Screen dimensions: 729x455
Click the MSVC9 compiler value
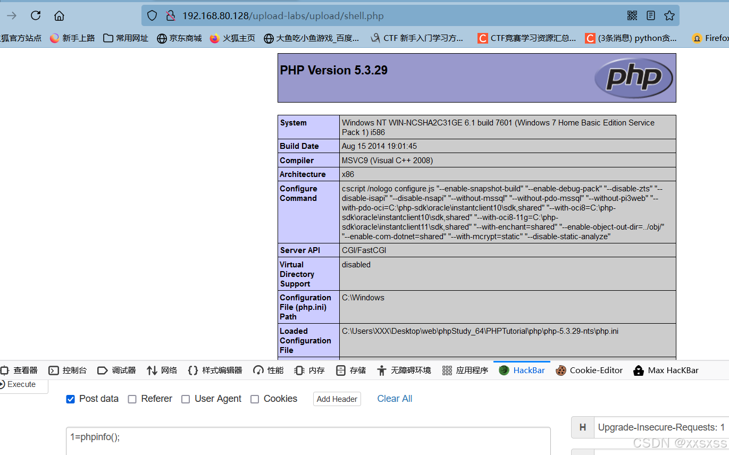(387, 161)
